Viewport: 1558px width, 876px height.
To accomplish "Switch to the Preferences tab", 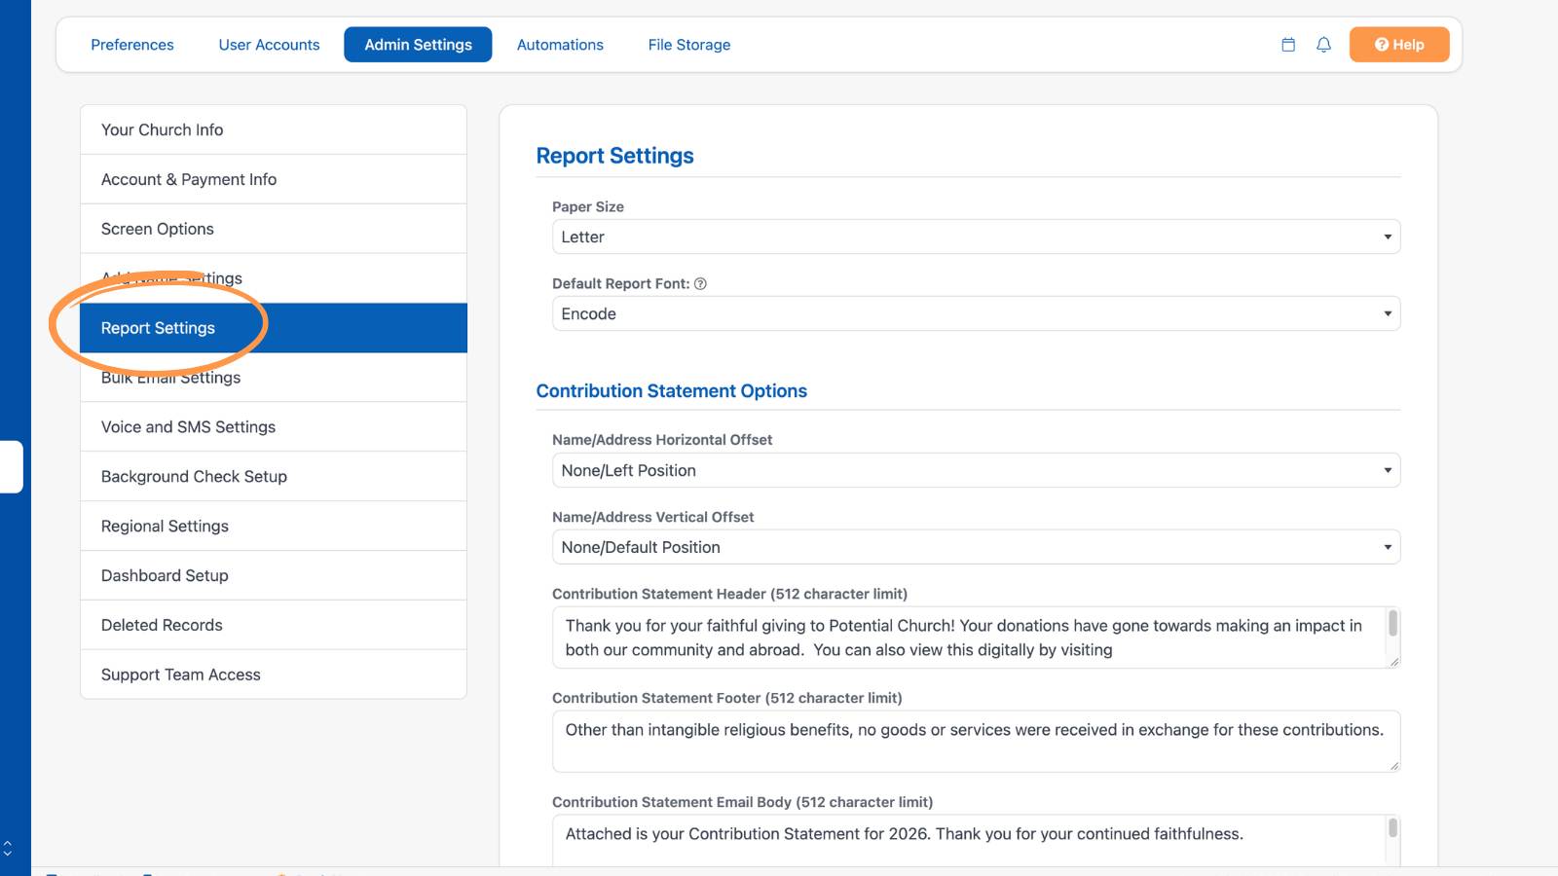I will tap(132, 45).
